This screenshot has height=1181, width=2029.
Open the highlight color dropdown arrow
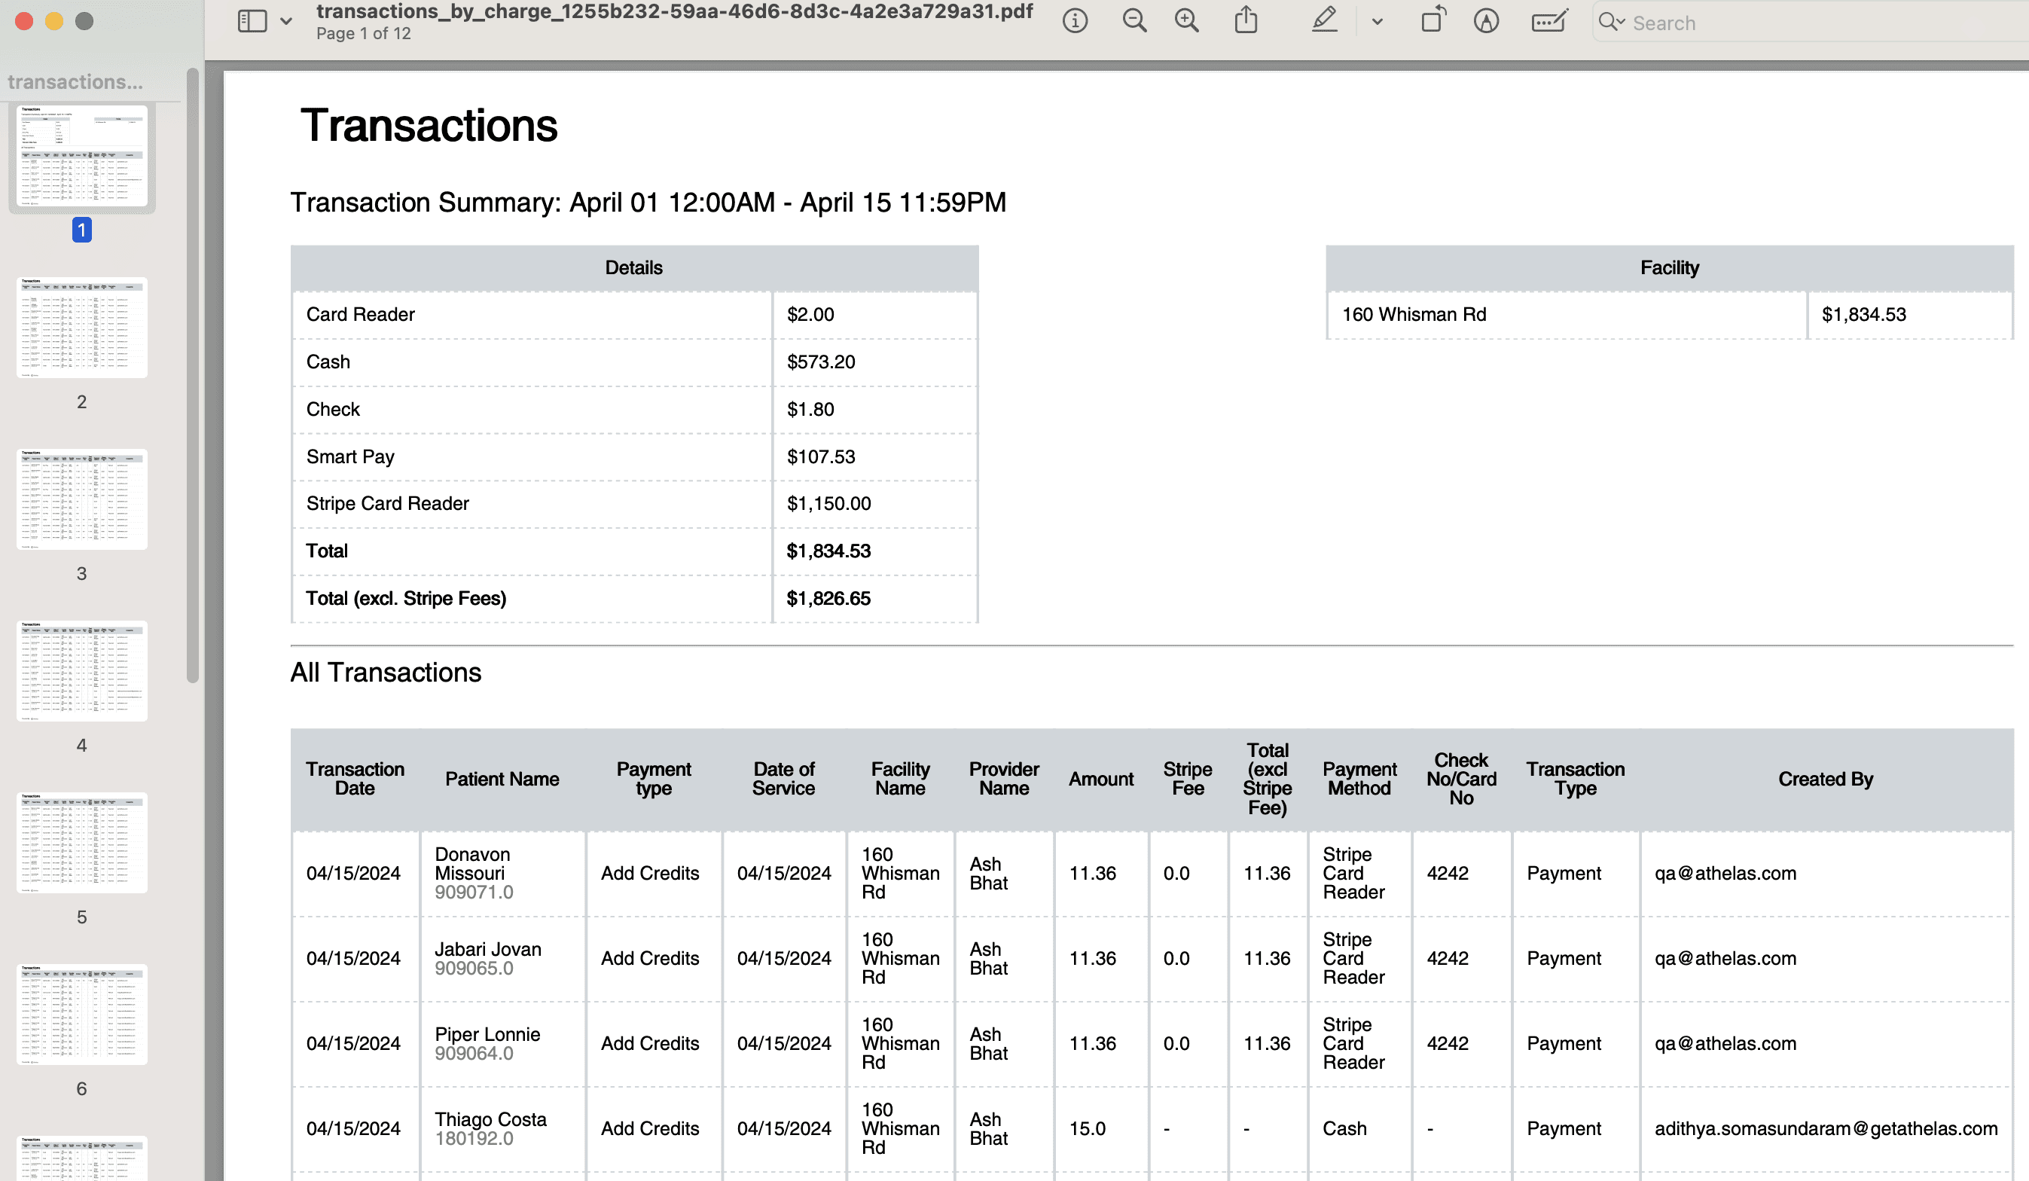click(1377, 23)
